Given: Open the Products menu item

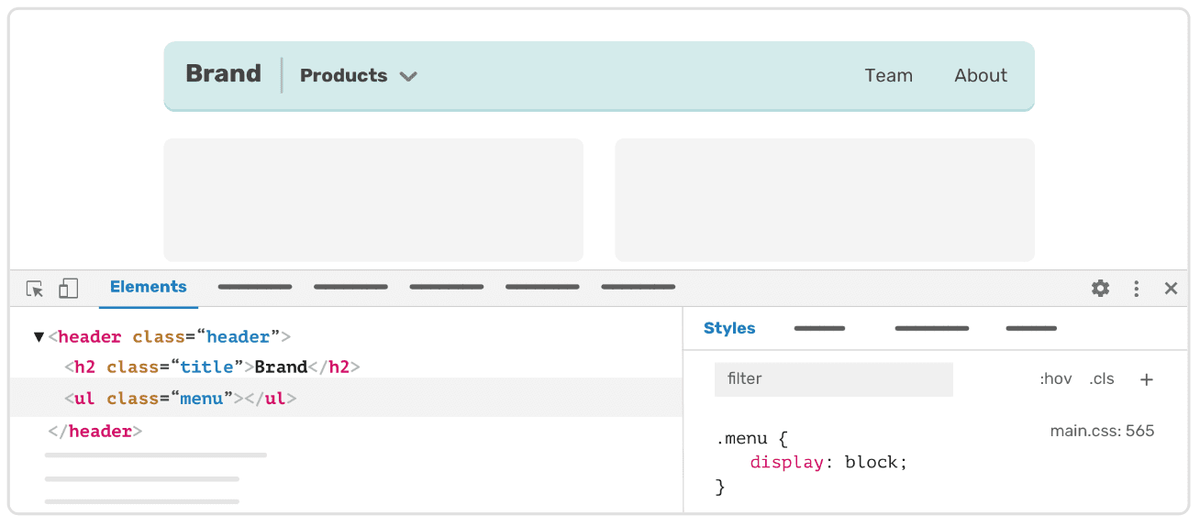Looking at the screenshot, I should click(x=343, y=76).
